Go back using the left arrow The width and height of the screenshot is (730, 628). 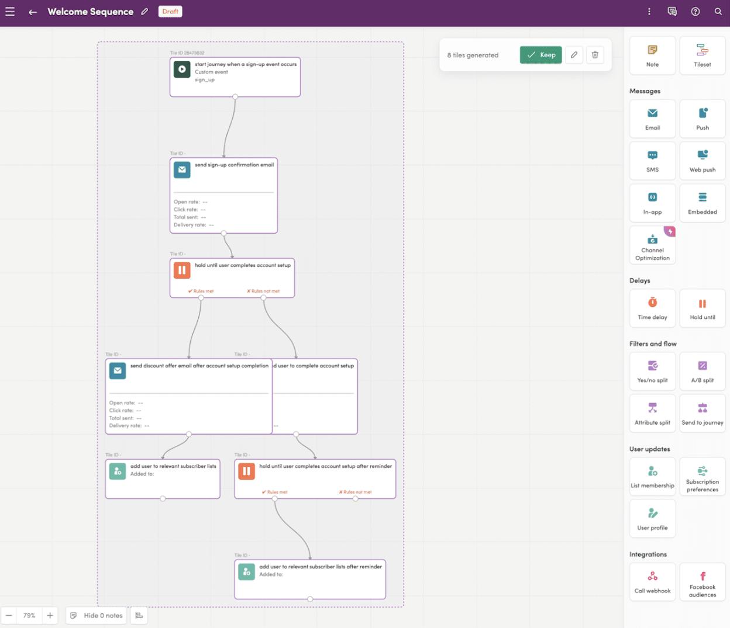pyautogui.click(x=33, y=12)
